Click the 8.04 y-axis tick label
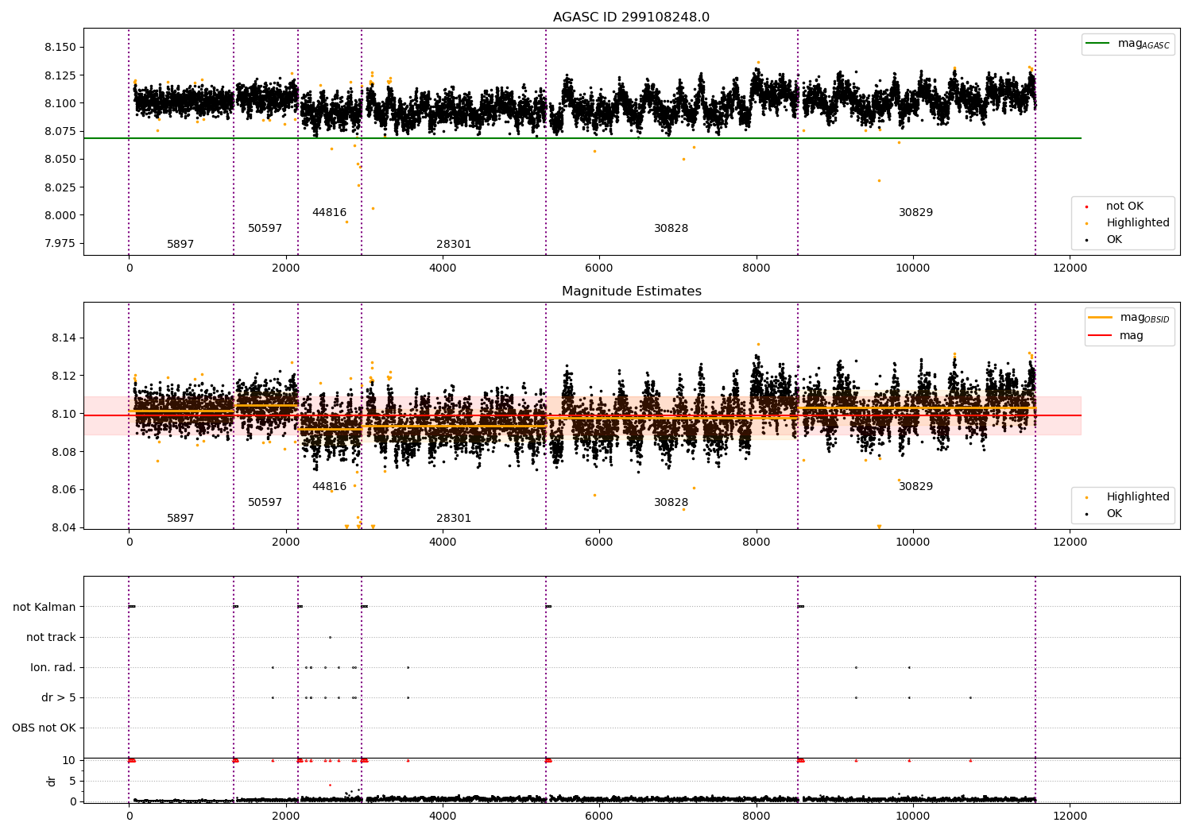The image size is (1192, 834). point(64,528)
